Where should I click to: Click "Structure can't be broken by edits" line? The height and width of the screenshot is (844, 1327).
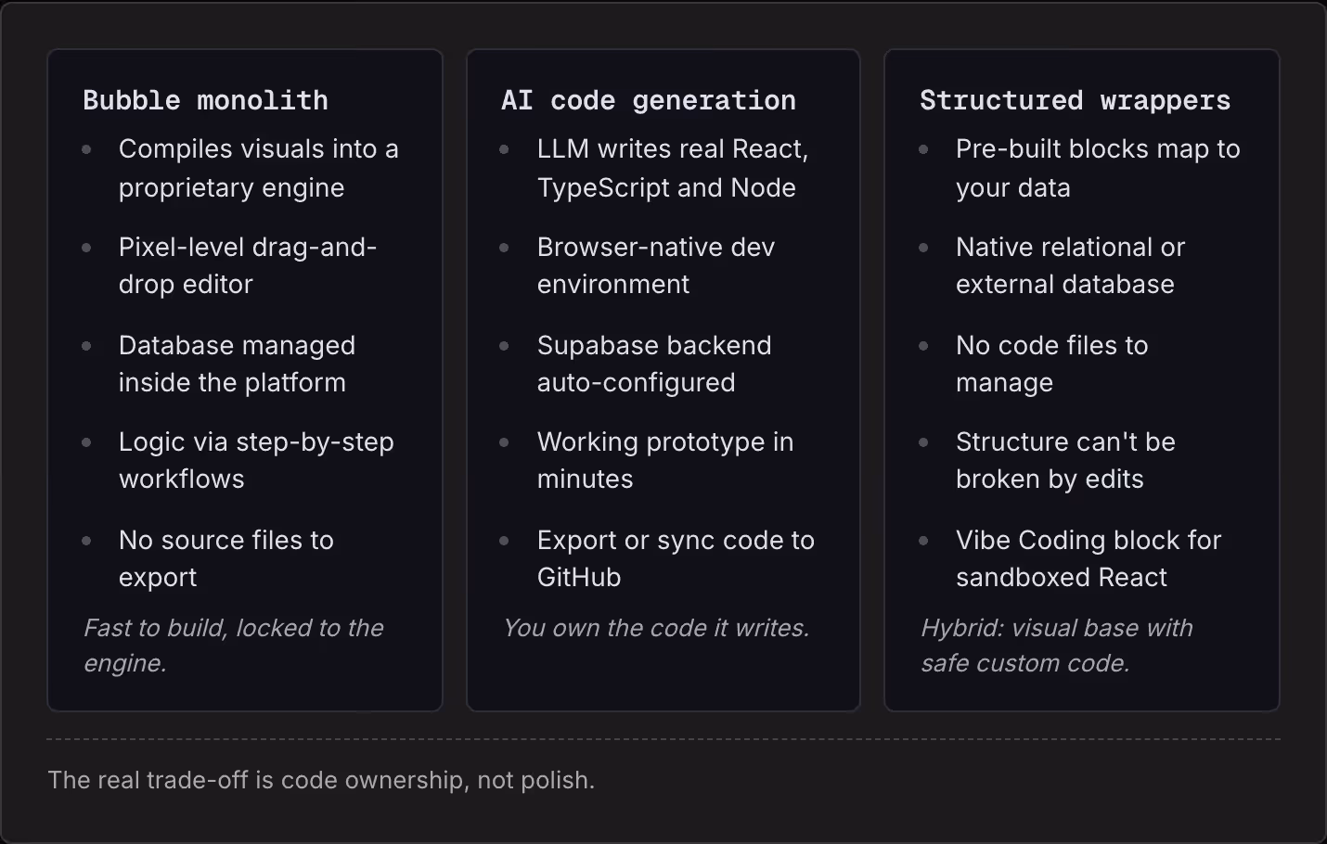click(x=1066, y=460)
